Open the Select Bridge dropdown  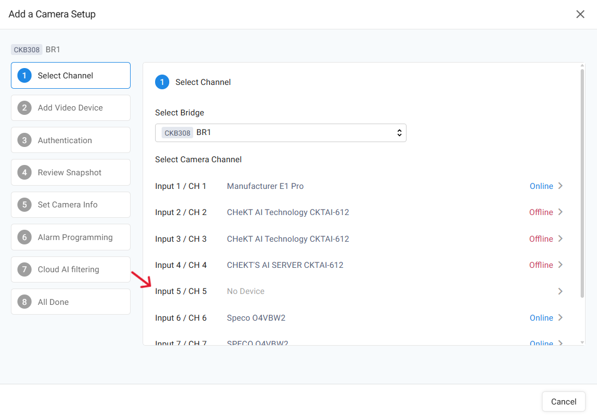coord(280,133)
